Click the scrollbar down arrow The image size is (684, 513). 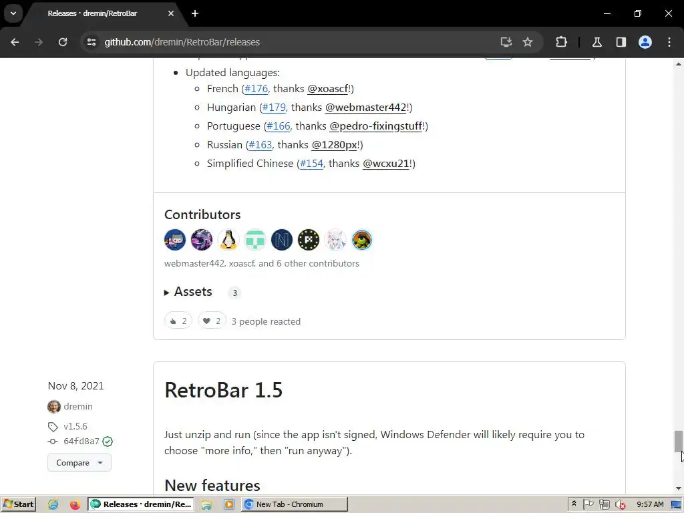pos(679,488)
